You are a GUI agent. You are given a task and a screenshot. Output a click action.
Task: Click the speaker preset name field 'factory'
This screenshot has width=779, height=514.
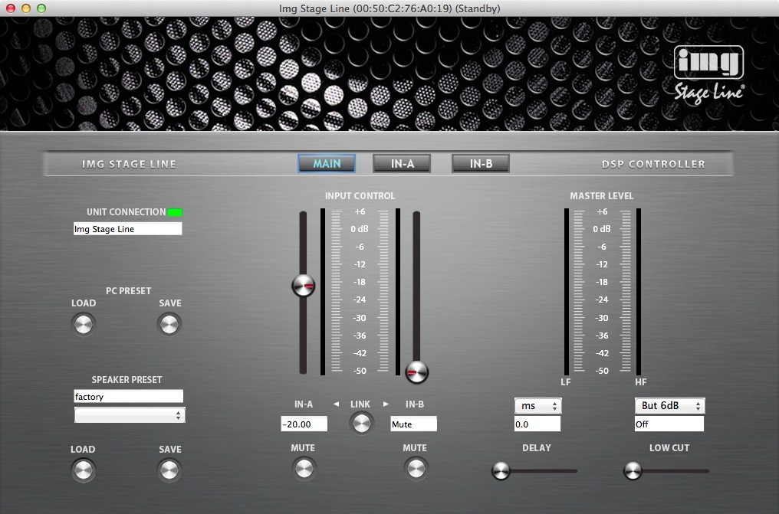pyautogui.click(x=129, y=396)
